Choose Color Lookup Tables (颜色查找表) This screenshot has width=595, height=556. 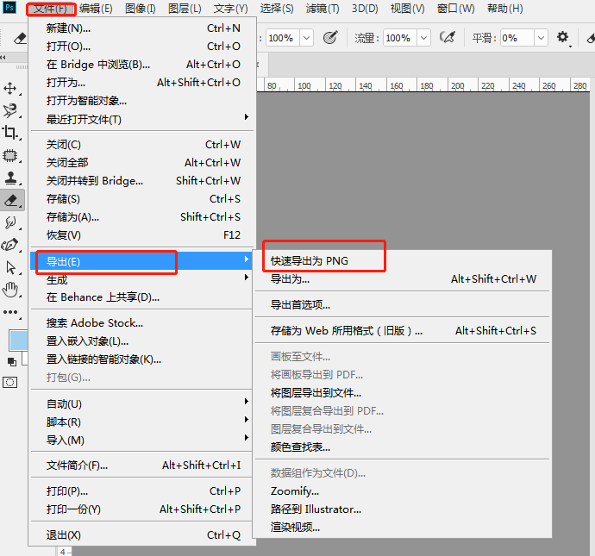pos(403,447)
